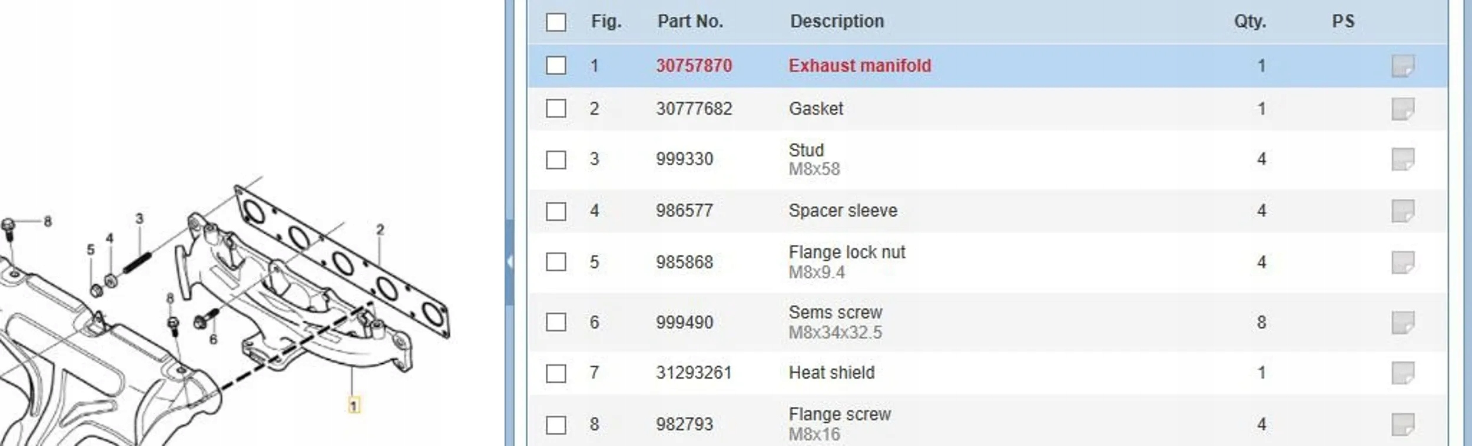Click the note icon for Spacer sleeve
This screenshot has height=446, width=1472.
click(x=1403, y=210)
